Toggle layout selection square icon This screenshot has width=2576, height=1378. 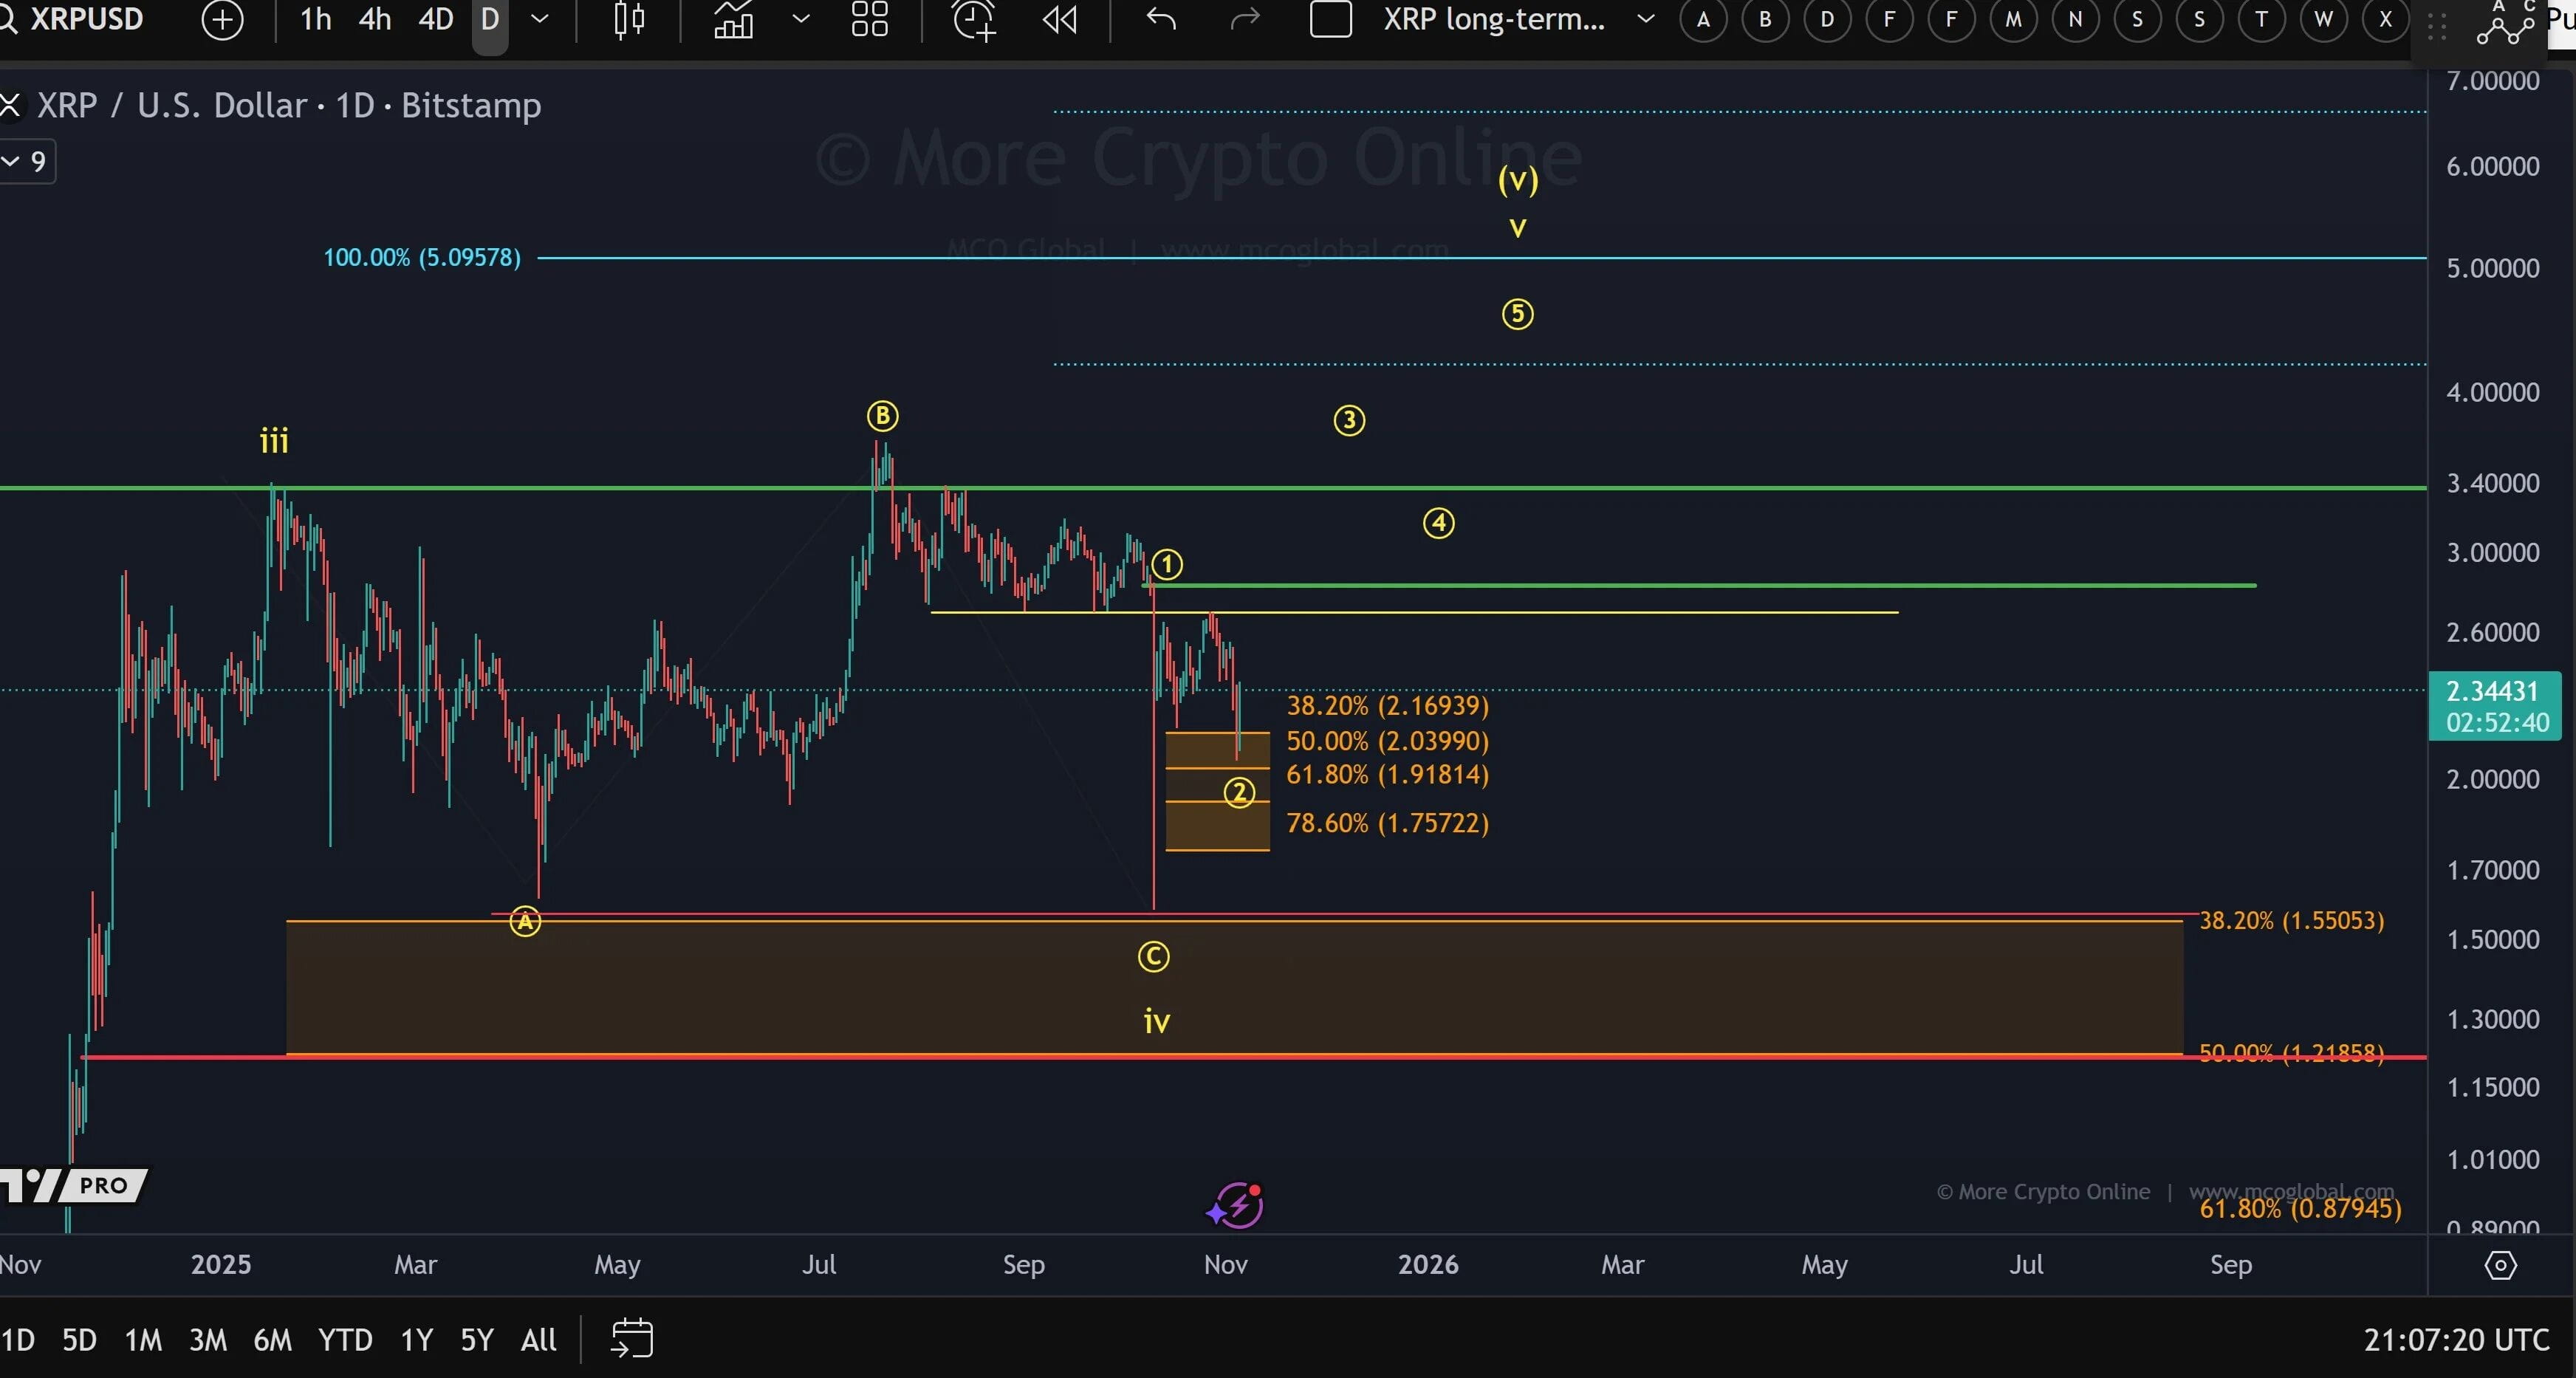coord(1330,19)
